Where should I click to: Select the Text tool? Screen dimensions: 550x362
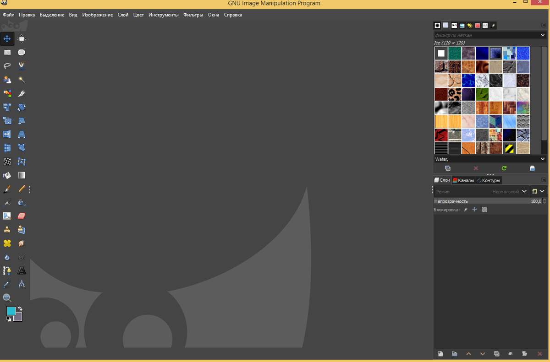[22, 270]
